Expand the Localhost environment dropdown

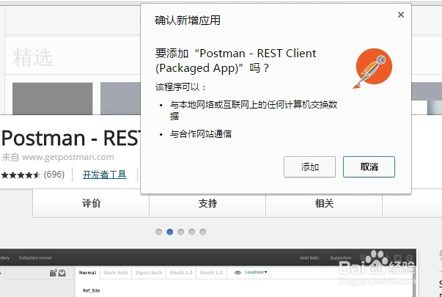(256, 272)
